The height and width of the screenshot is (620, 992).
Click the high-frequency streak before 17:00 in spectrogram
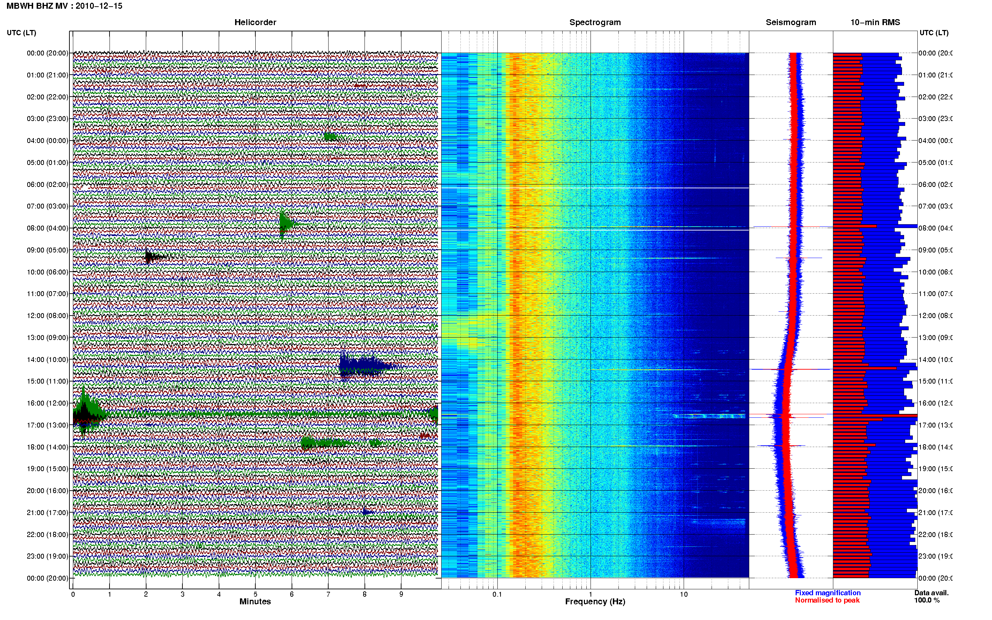click(x=709, y=416)
